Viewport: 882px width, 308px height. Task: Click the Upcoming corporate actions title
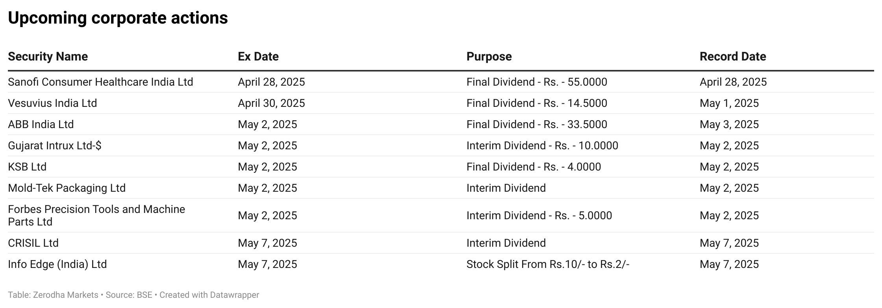[118, 18]
